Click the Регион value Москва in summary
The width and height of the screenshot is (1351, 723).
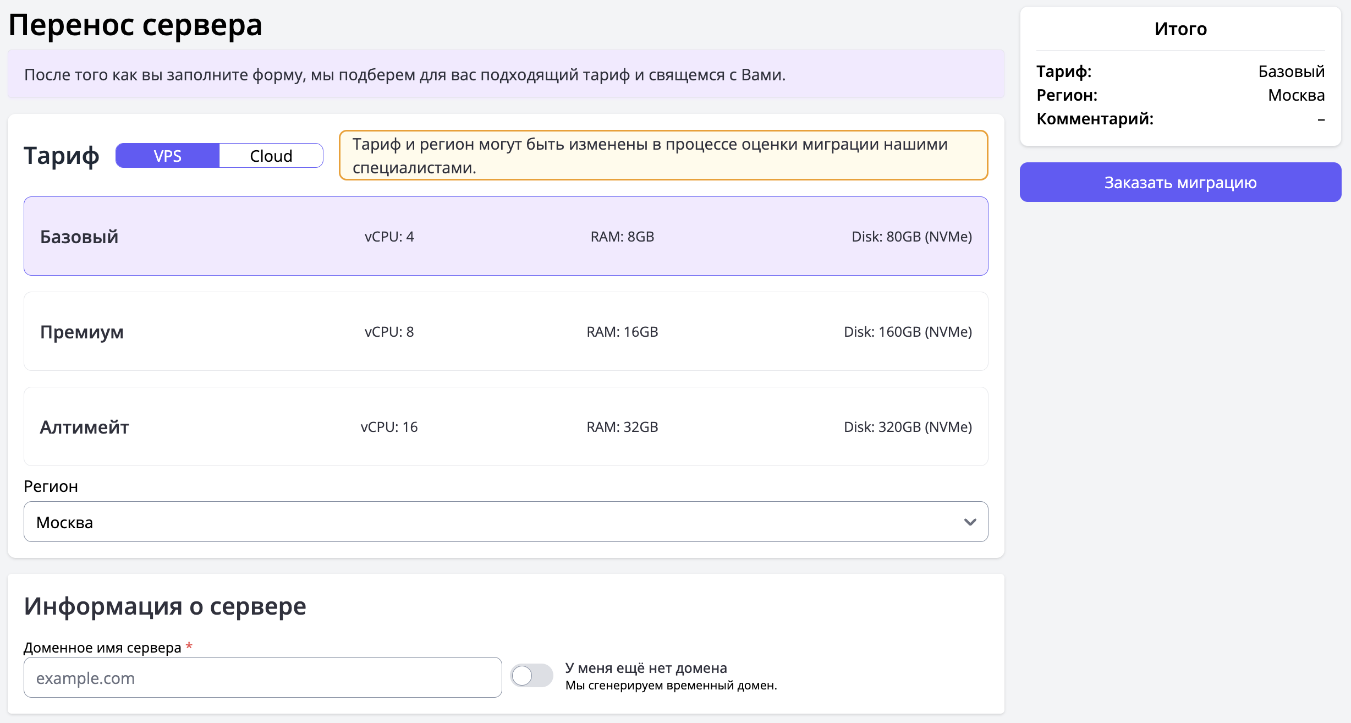pos(1296,95)
